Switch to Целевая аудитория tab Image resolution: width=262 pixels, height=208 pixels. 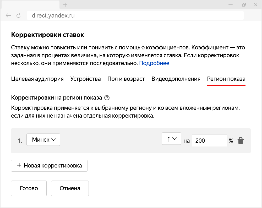37,79
